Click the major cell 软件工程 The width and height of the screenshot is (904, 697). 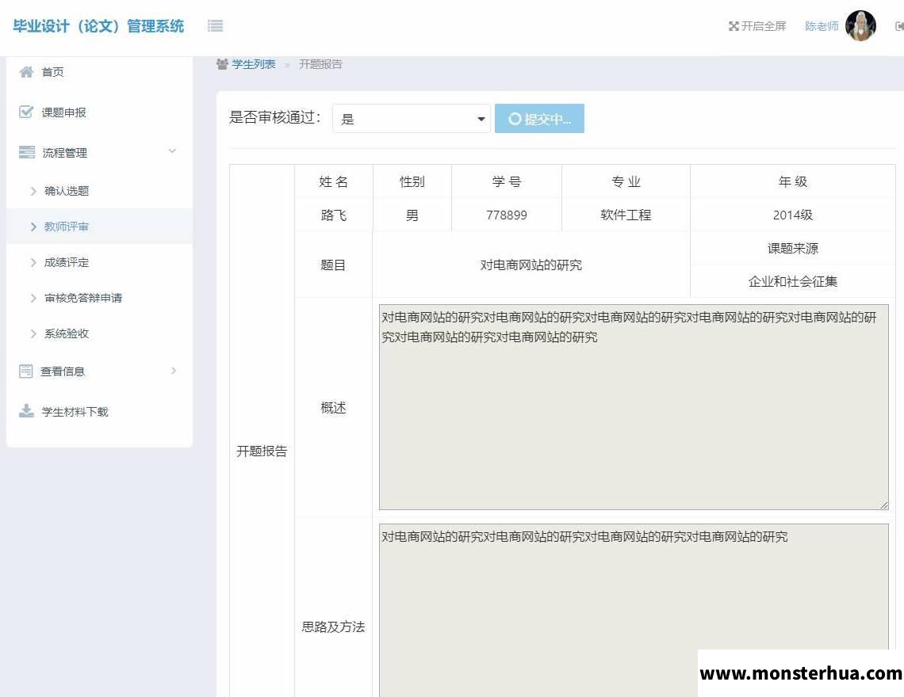tap(626, 215)
